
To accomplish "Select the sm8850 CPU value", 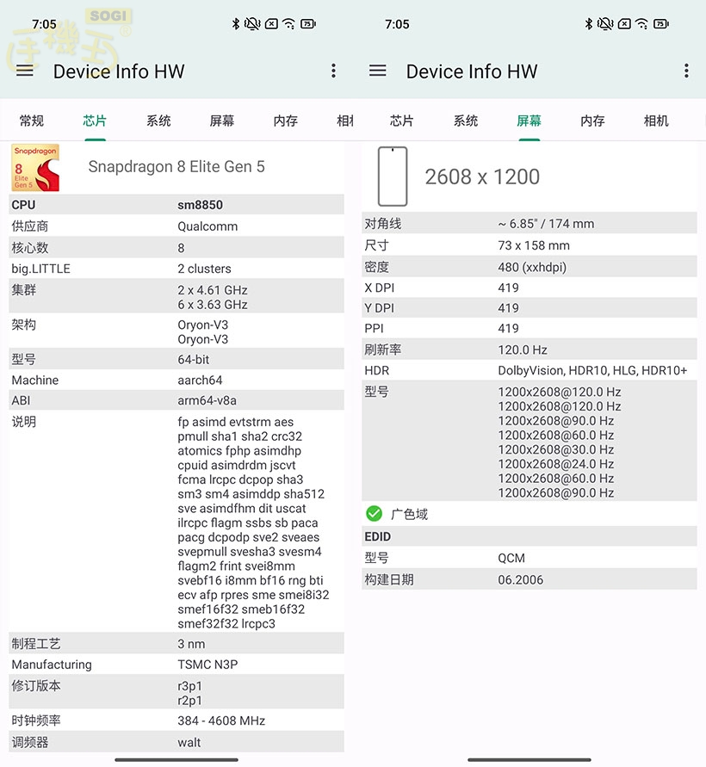I will (200, 205).
